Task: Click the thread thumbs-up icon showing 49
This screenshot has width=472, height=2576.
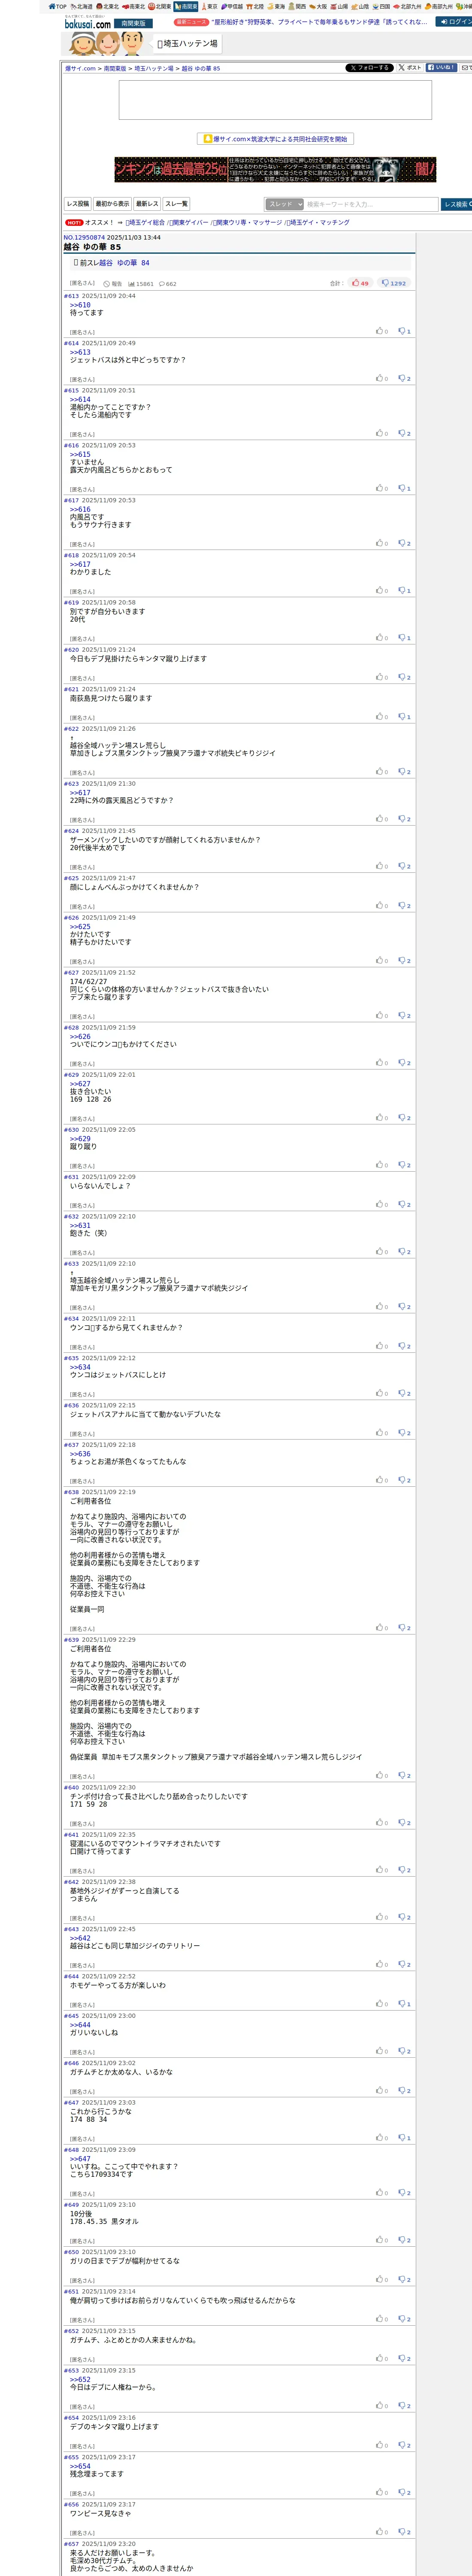Action: coord(360,283)
